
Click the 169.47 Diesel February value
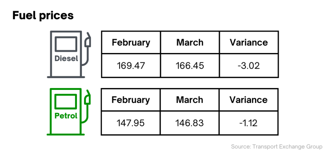131,65
